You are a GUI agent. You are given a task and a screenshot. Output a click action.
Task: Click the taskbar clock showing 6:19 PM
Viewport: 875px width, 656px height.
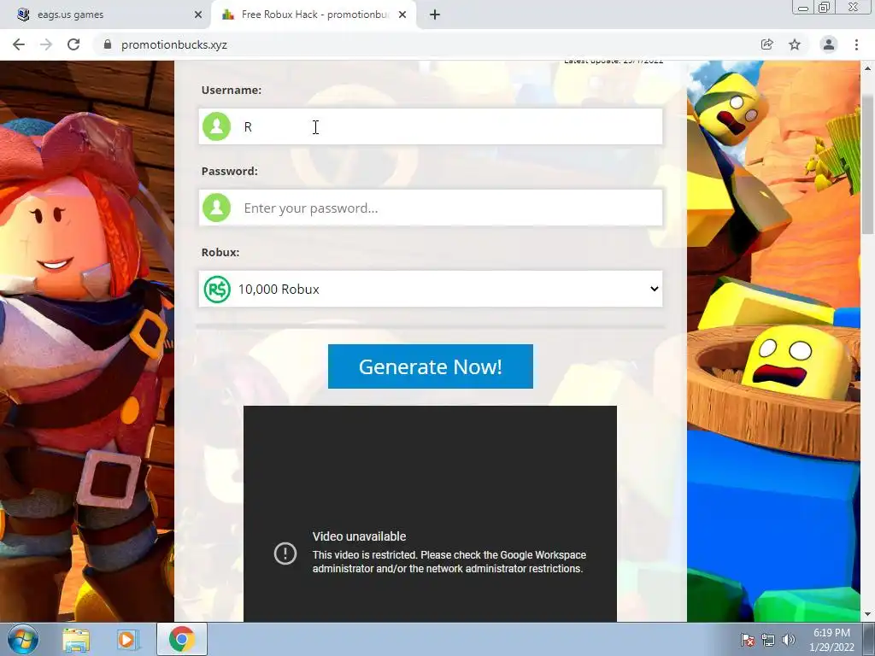tap(831, 639)
